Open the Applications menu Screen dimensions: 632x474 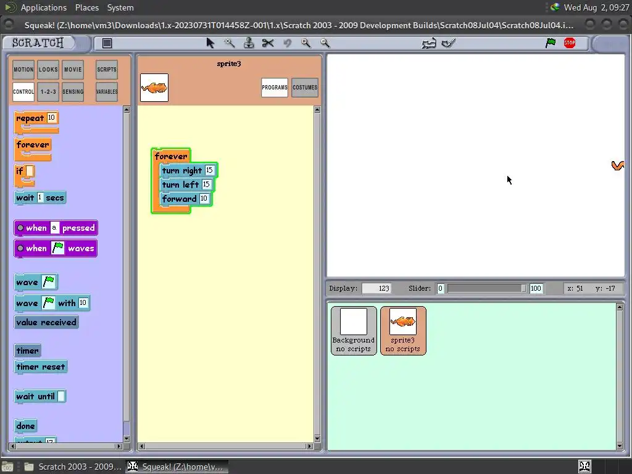[44, 7]
